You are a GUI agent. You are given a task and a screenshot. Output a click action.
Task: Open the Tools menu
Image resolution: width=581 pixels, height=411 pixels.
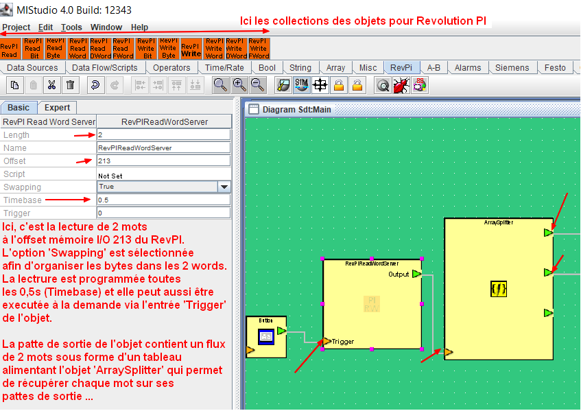pos(71,27)
